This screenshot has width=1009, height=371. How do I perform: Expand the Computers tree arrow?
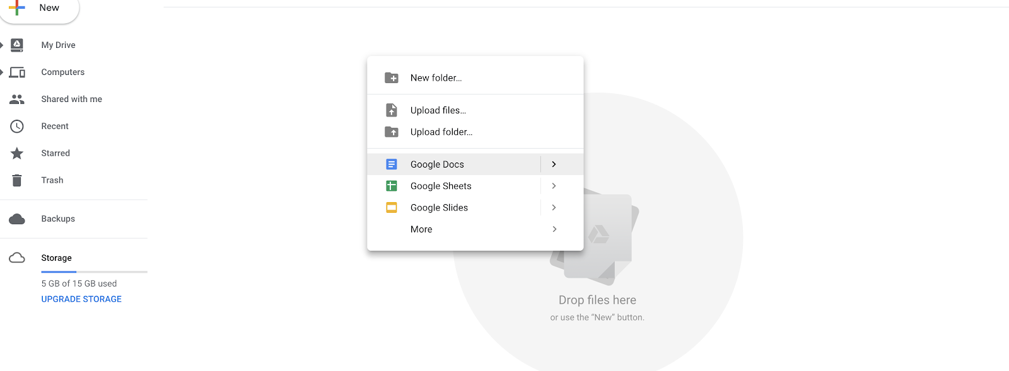click(2, 72)
